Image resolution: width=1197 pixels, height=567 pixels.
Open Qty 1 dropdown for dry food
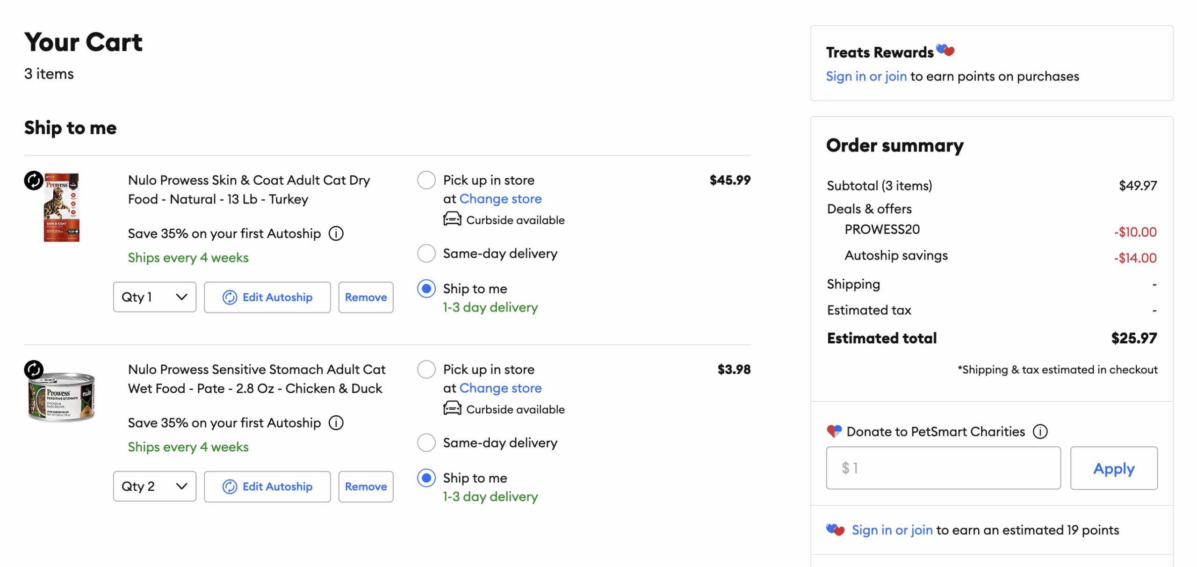tap(154, 297)
